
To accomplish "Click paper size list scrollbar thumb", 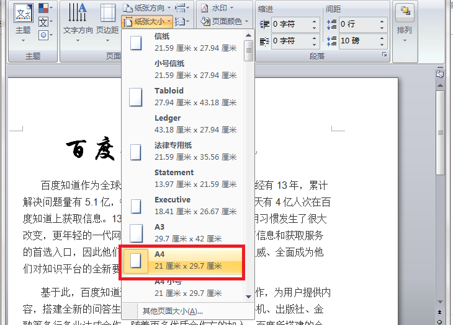I will click(x=248, y=51).
